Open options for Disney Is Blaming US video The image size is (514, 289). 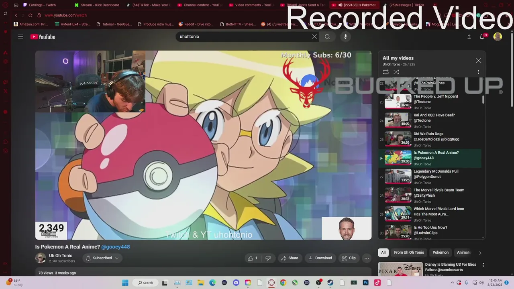point(483,265)
